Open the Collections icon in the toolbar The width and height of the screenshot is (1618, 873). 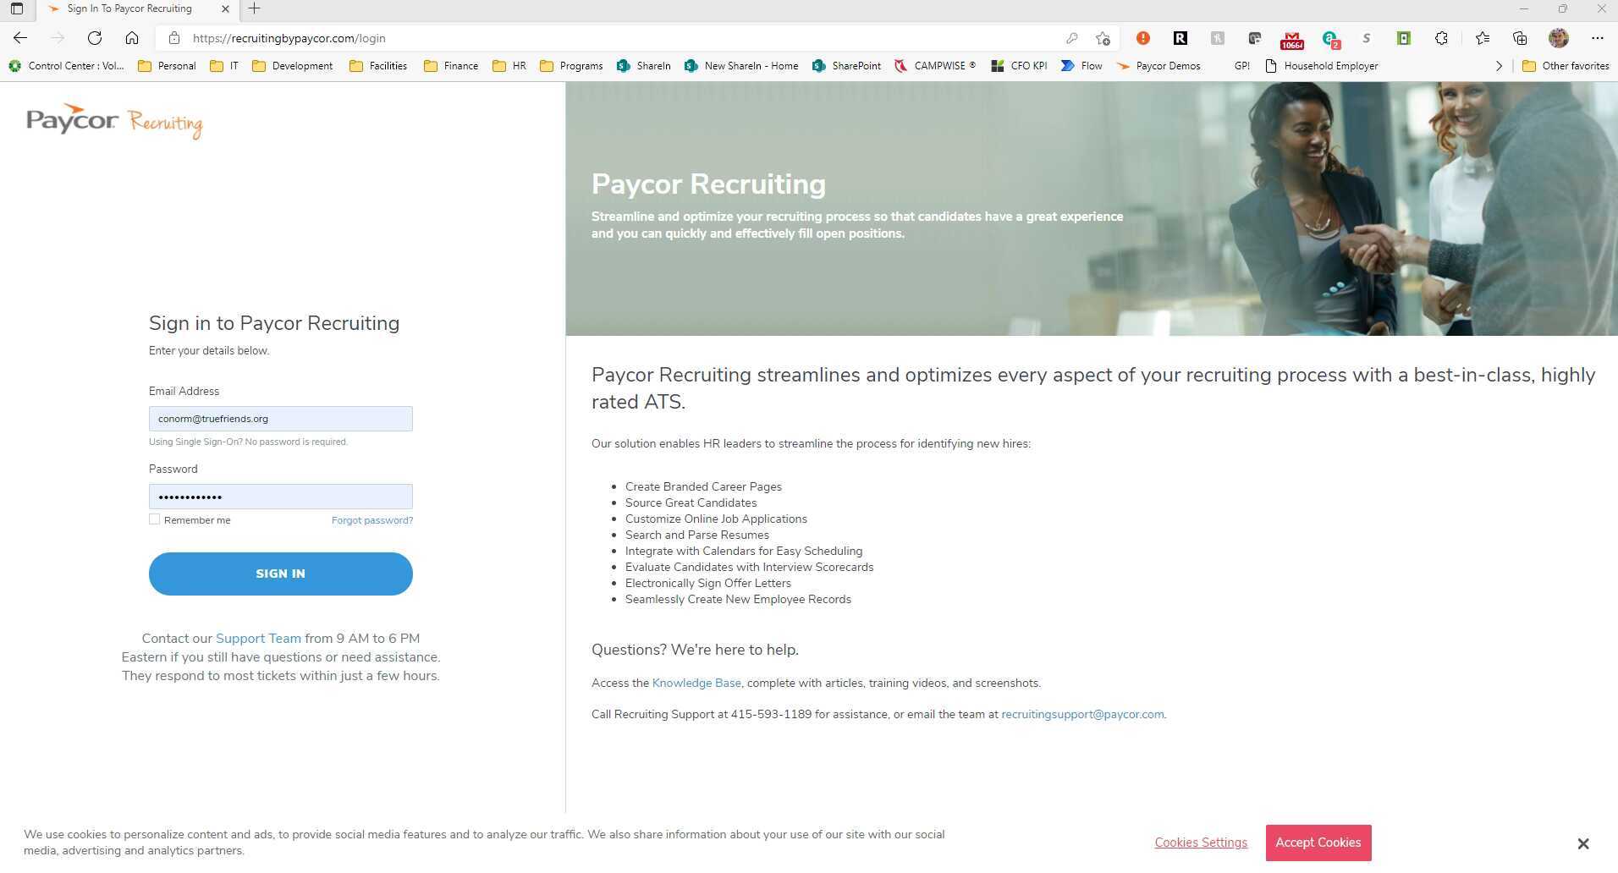tap(1519, 38)
